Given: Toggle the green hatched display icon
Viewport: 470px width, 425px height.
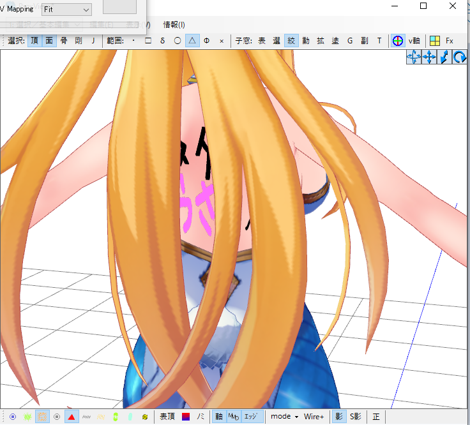Looking at the screenshot, I should tap(27, 417).
